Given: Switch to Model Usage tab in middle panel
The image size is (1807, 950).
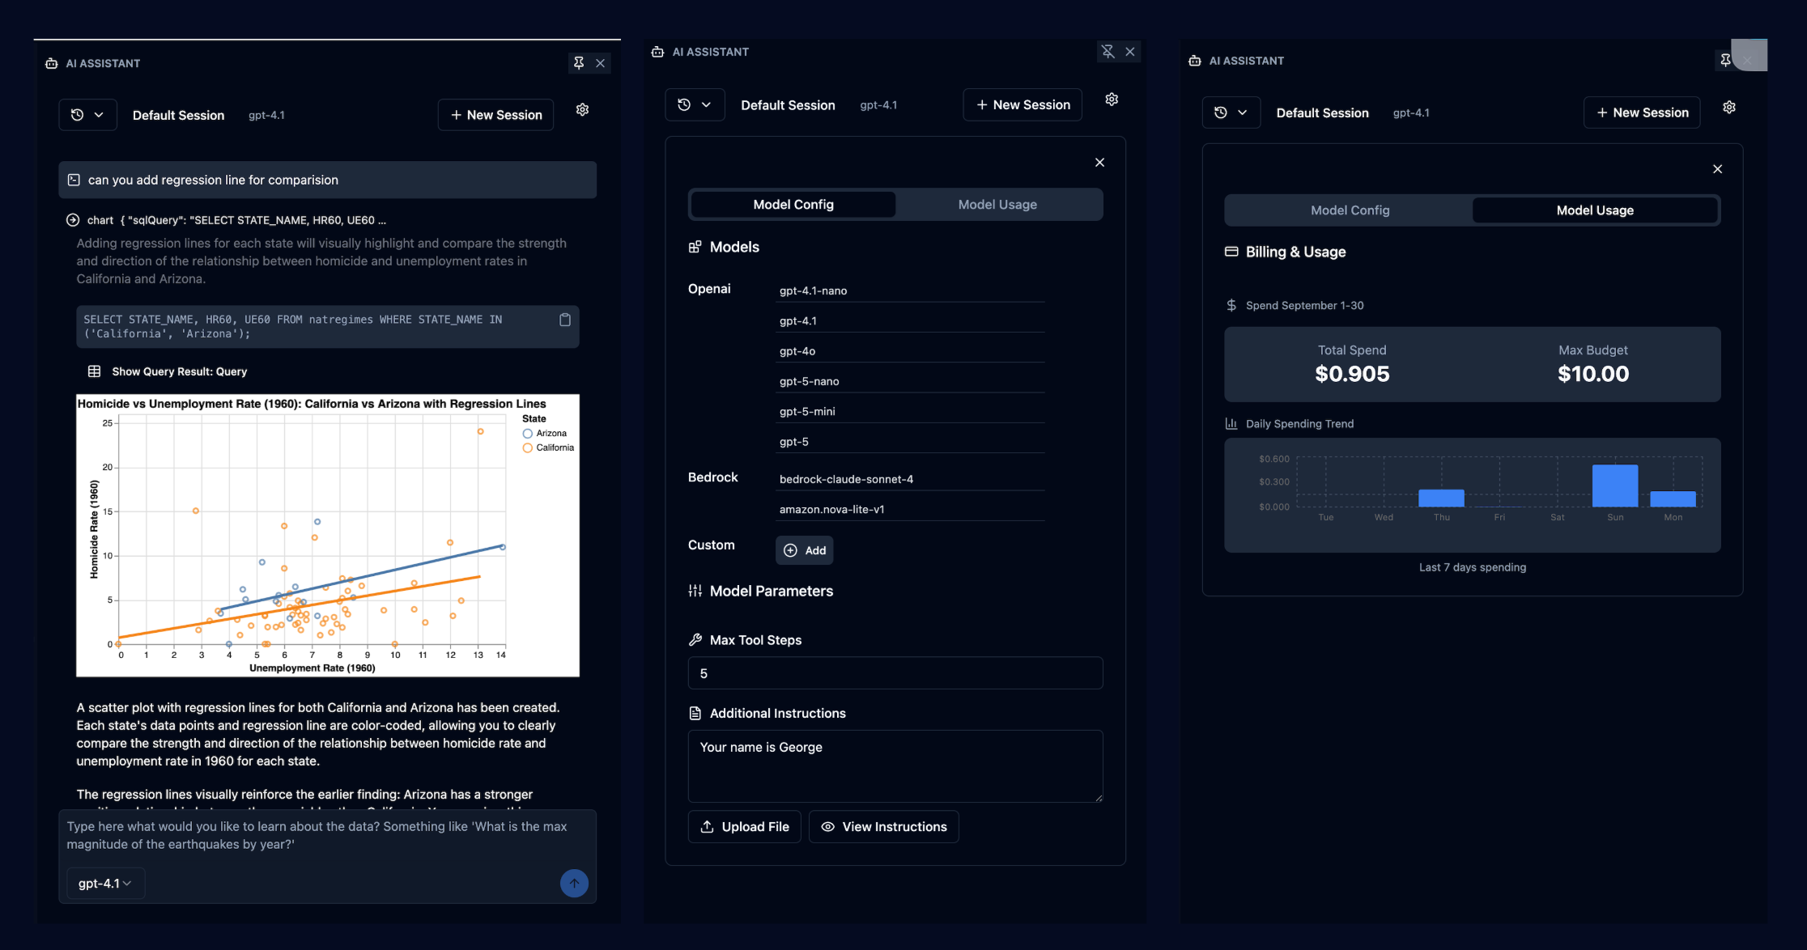Looking at the screenshot, I should (x=997, y=205).
